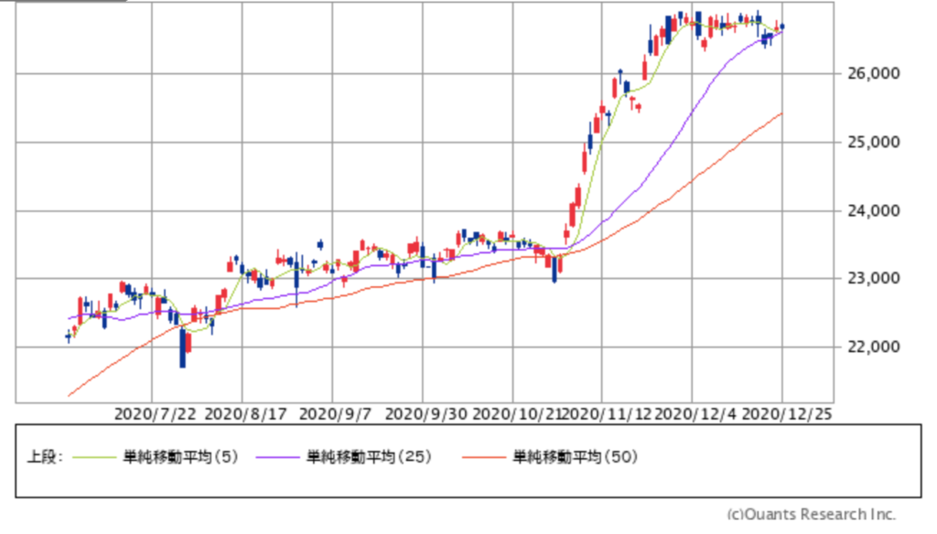Click the 26,000 price axis label
Image resolution: width=937 pixels, height=534 pixels.
tap(873, 73)
